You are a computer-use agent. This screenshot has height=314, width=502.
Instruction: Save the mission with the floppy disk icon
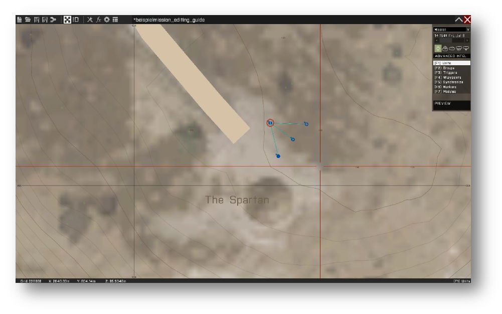coord(37,20)
